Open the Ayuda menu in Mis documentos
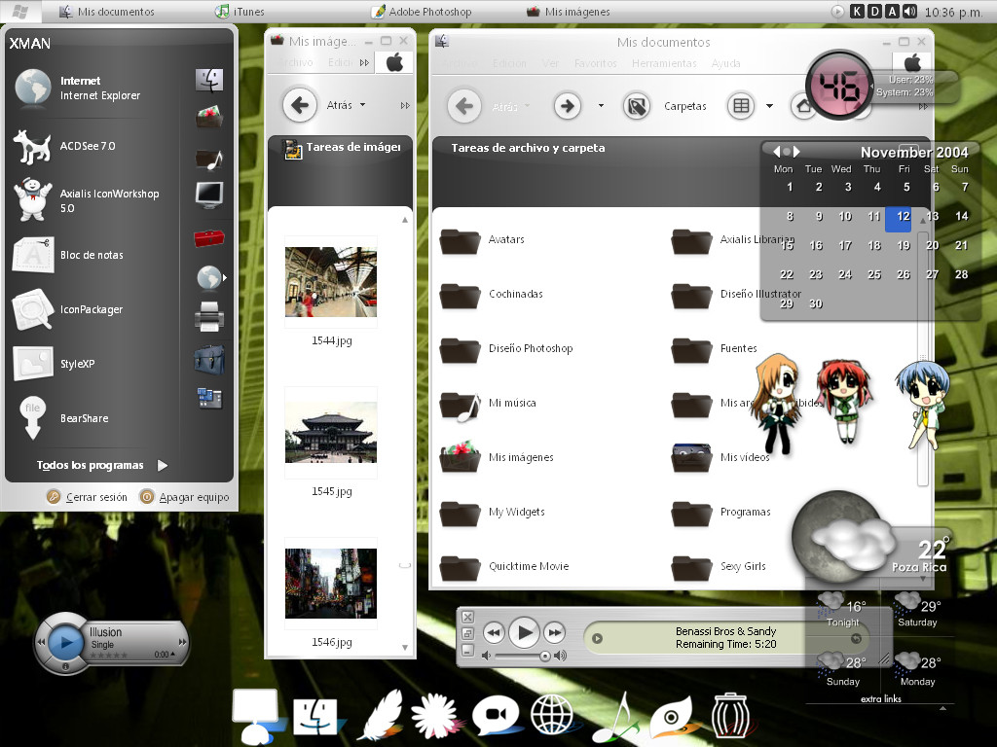Screen dimensions: 997x747 (725, 63)
